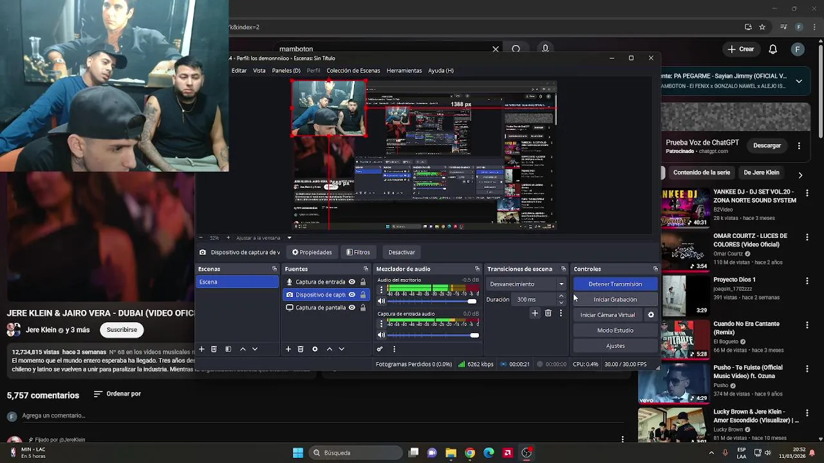The width and height of the screenshot is (824, 463).
Task: Zoom in the OBS preview with plus icon
Action: 228,238
